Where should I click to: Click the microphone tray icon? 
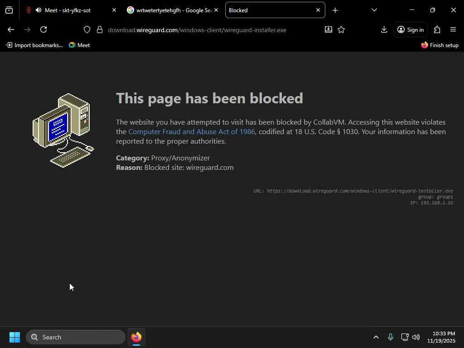[x=391, y=337]
